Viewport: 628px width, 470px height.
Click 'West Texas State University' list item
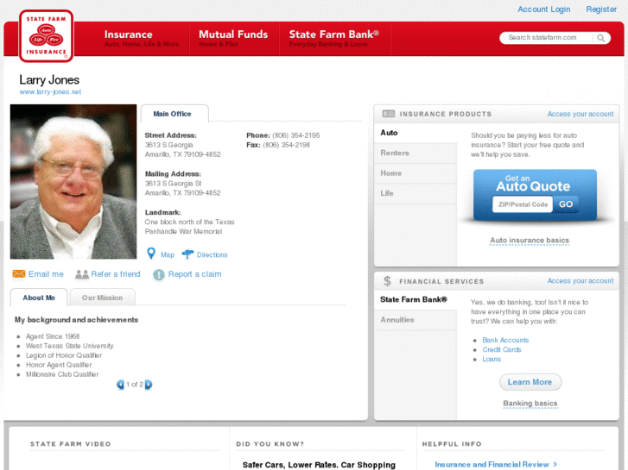70,346
